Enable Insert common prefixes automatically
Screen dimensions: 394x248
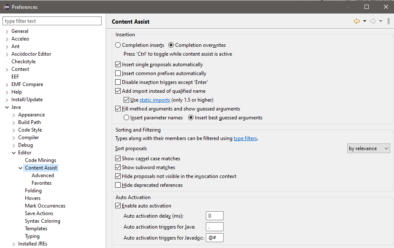coord(118,73)
